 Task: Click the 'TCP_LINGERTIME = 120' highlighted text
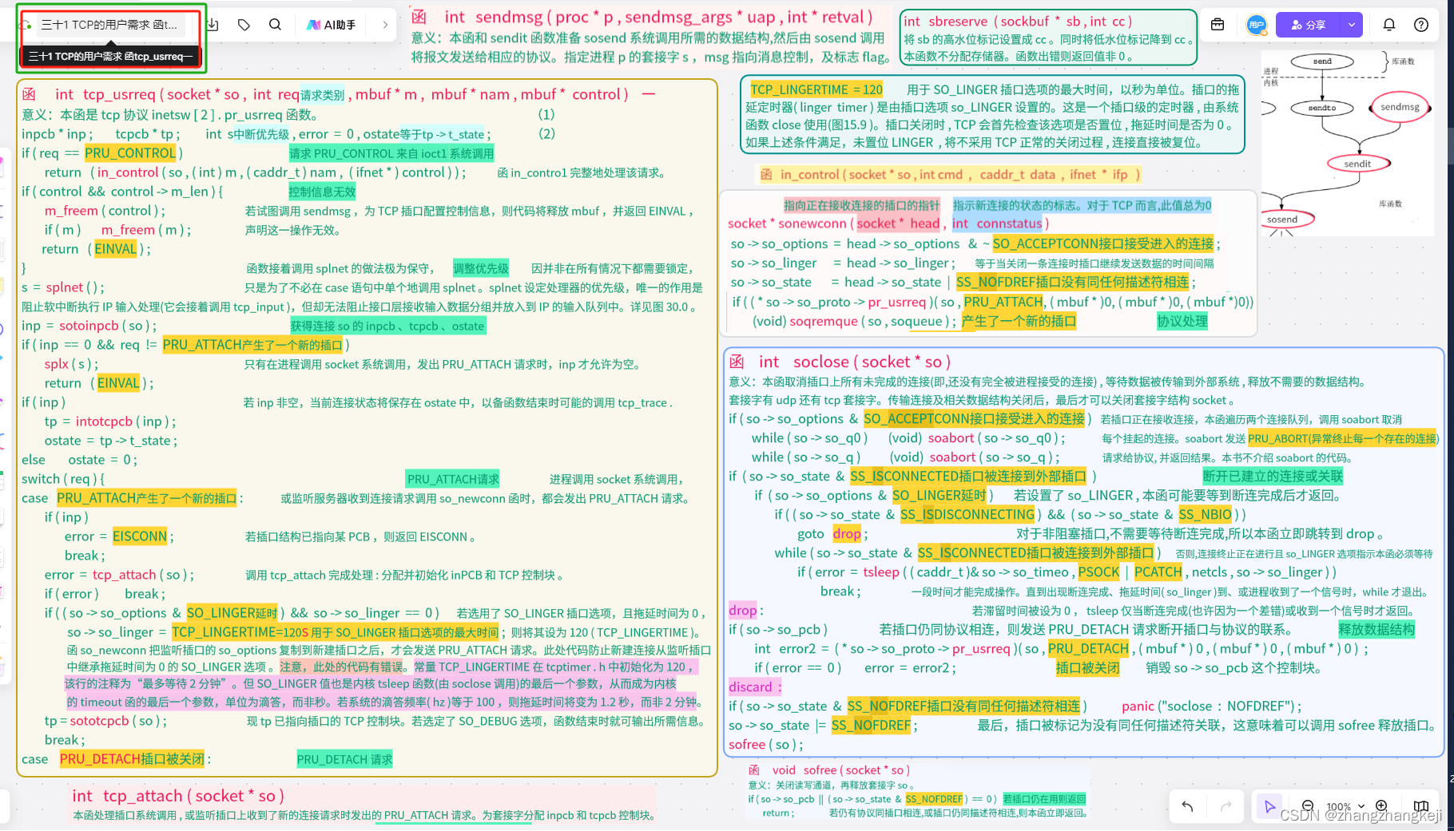816,89
